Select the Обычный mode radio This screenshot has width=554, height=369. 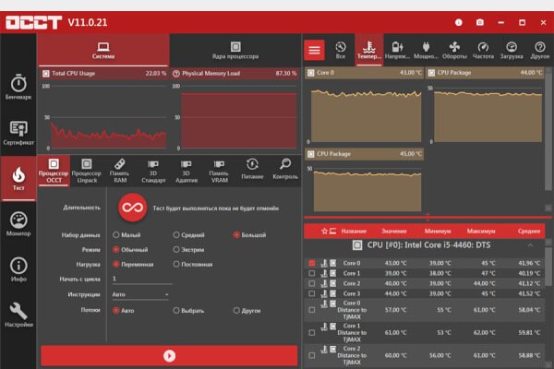[116, 250]
